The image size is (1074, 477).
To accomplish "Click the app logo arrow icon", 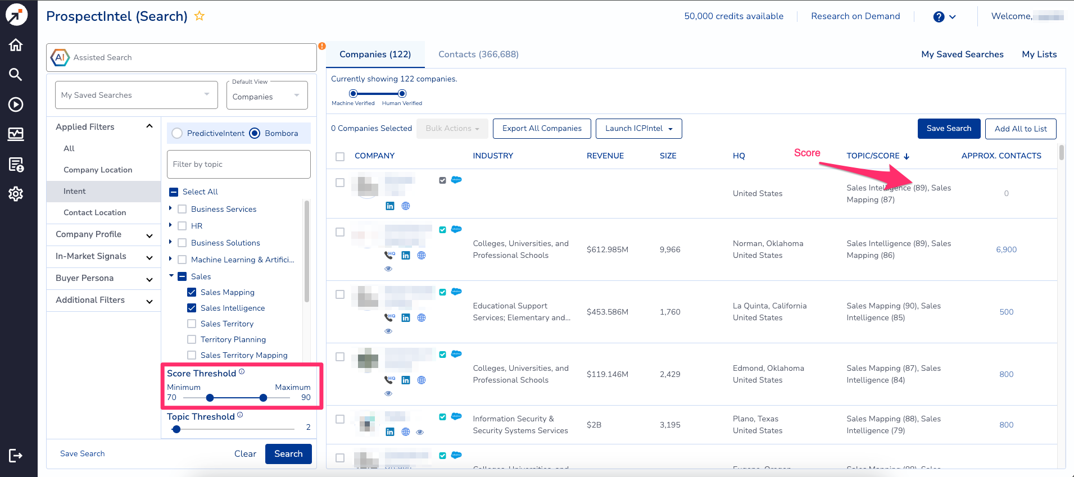I will pos(16,15).
